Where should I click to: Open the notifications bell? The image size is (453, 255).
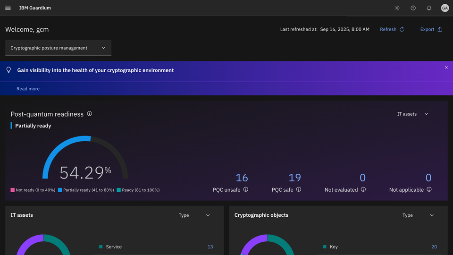[x=429, y=8]
